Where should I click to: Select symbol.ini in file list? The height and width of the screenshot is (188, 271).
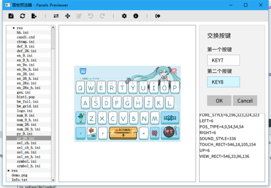click(x=27, y=161)
